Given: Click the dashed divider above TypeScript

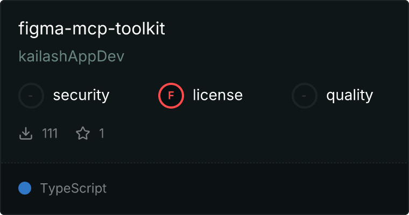Looking at the screenshot, I should point(204,163).
